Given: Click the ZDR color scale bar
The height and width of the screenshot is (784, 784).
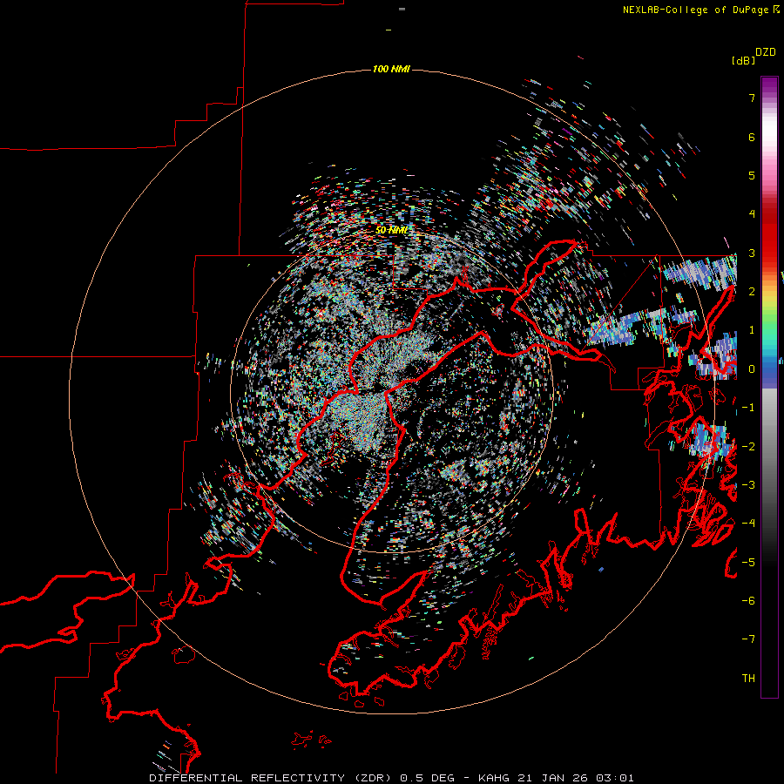Looking at the screenshot, I should (x=769, y=387).
